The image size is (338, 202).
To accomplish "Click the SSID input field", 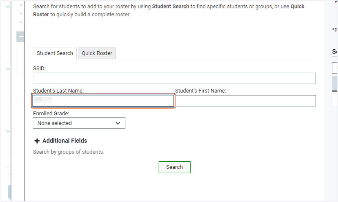I will point(174,78).
